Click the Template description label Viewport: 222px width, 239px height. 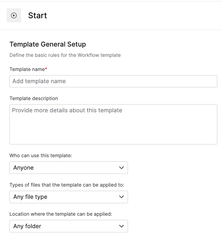(34, 98)
